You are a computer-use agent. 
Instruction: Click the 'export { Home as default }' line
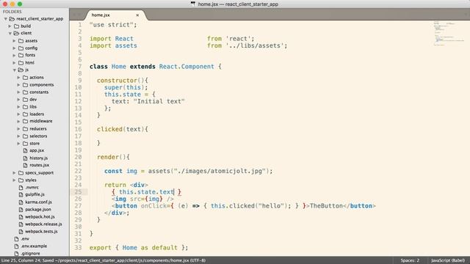coord(139,248)
